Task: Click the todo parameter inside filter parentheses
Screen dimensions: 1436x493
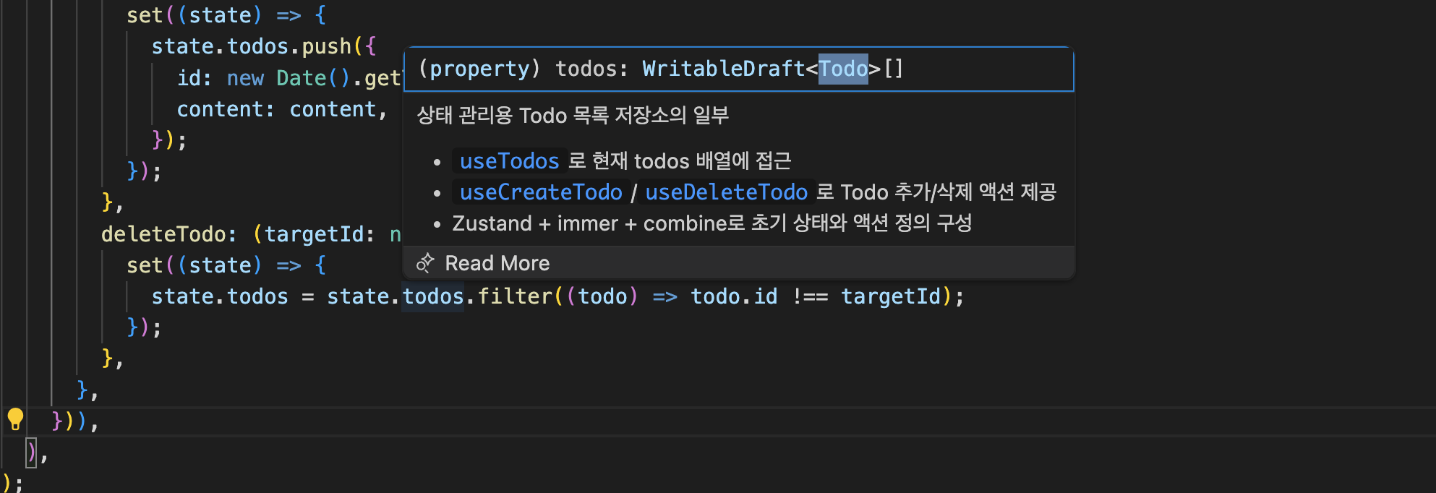Action: [602, 296]
